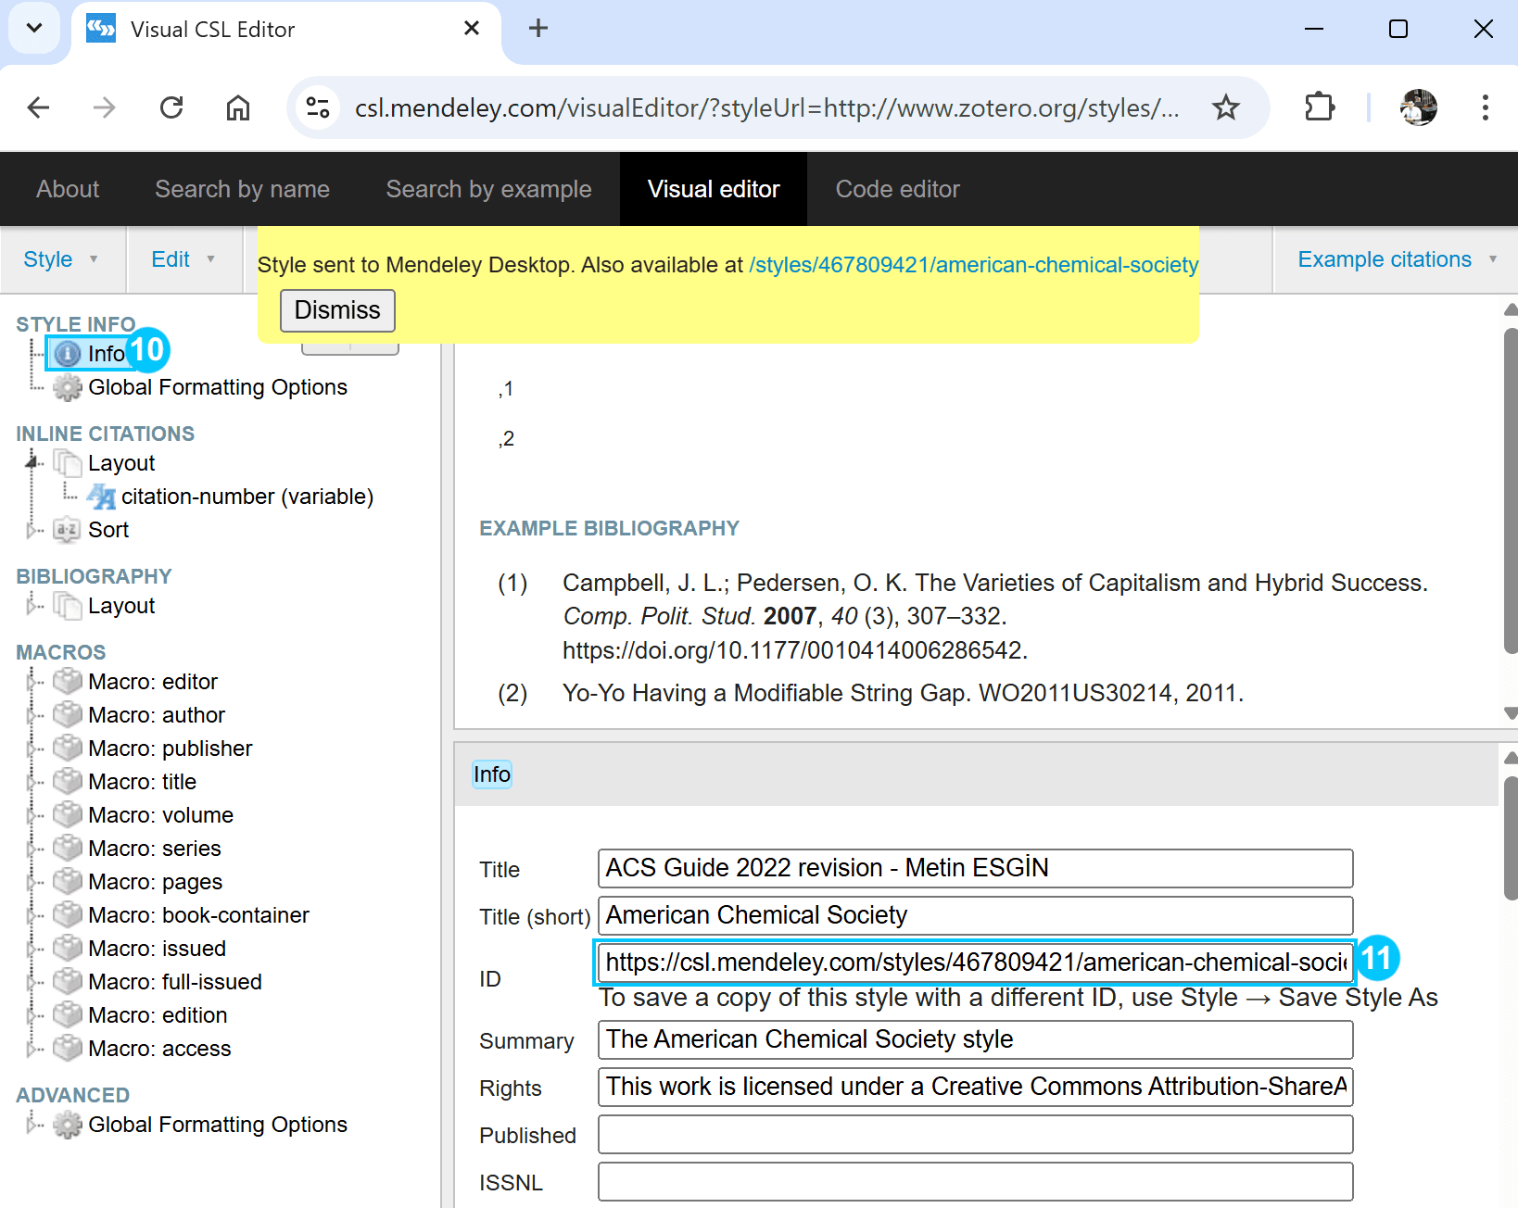The width and height of the screenshot is (1518, 1208).
Task: Click the browser address bar URL
Action: tap(766, 107)
